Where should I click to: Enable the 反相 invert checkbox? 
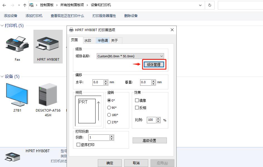pyautogui.click(x=137, y=107)
